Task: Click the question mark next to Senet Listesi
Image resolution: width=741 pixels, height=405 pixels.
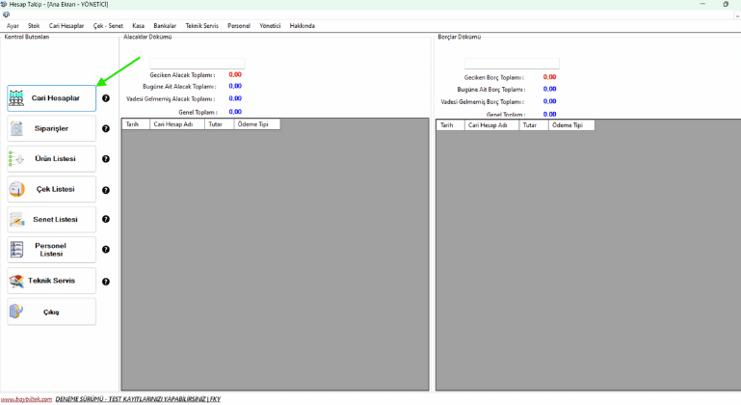Action: [106, 220]
